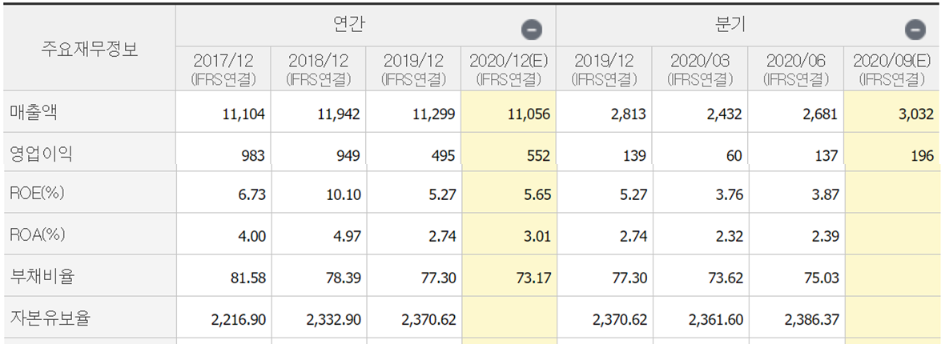
Task: Select the ROE(%) row label
Action: (x=38, y=194)
